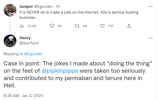Follow the @Egocider link after Replying to

coord(33,54)
